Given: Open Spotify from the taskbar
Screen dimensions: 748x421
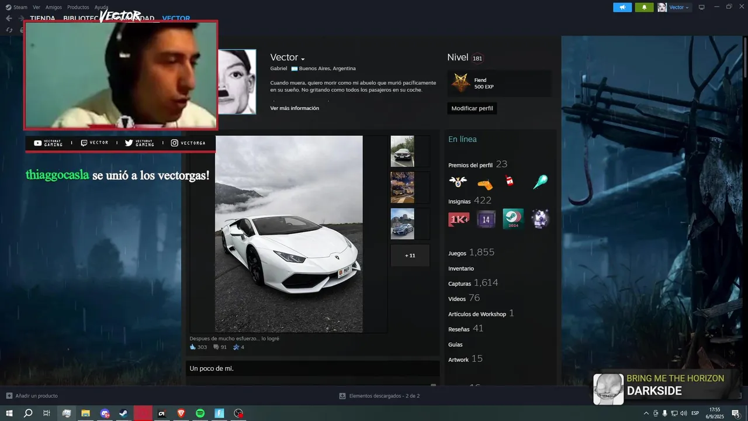Looking at the screenshot, I should tap(200, 413).
